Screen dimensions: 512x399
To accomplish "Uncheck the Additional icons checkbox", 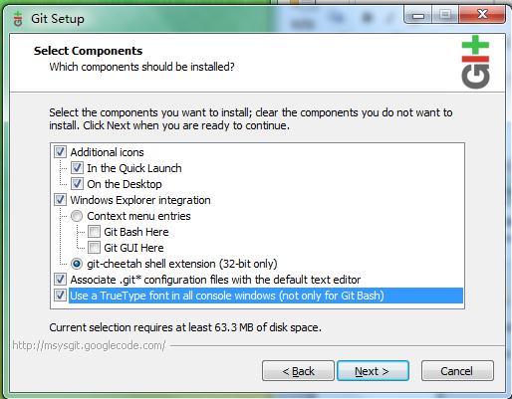I will [x=60, y=152].
